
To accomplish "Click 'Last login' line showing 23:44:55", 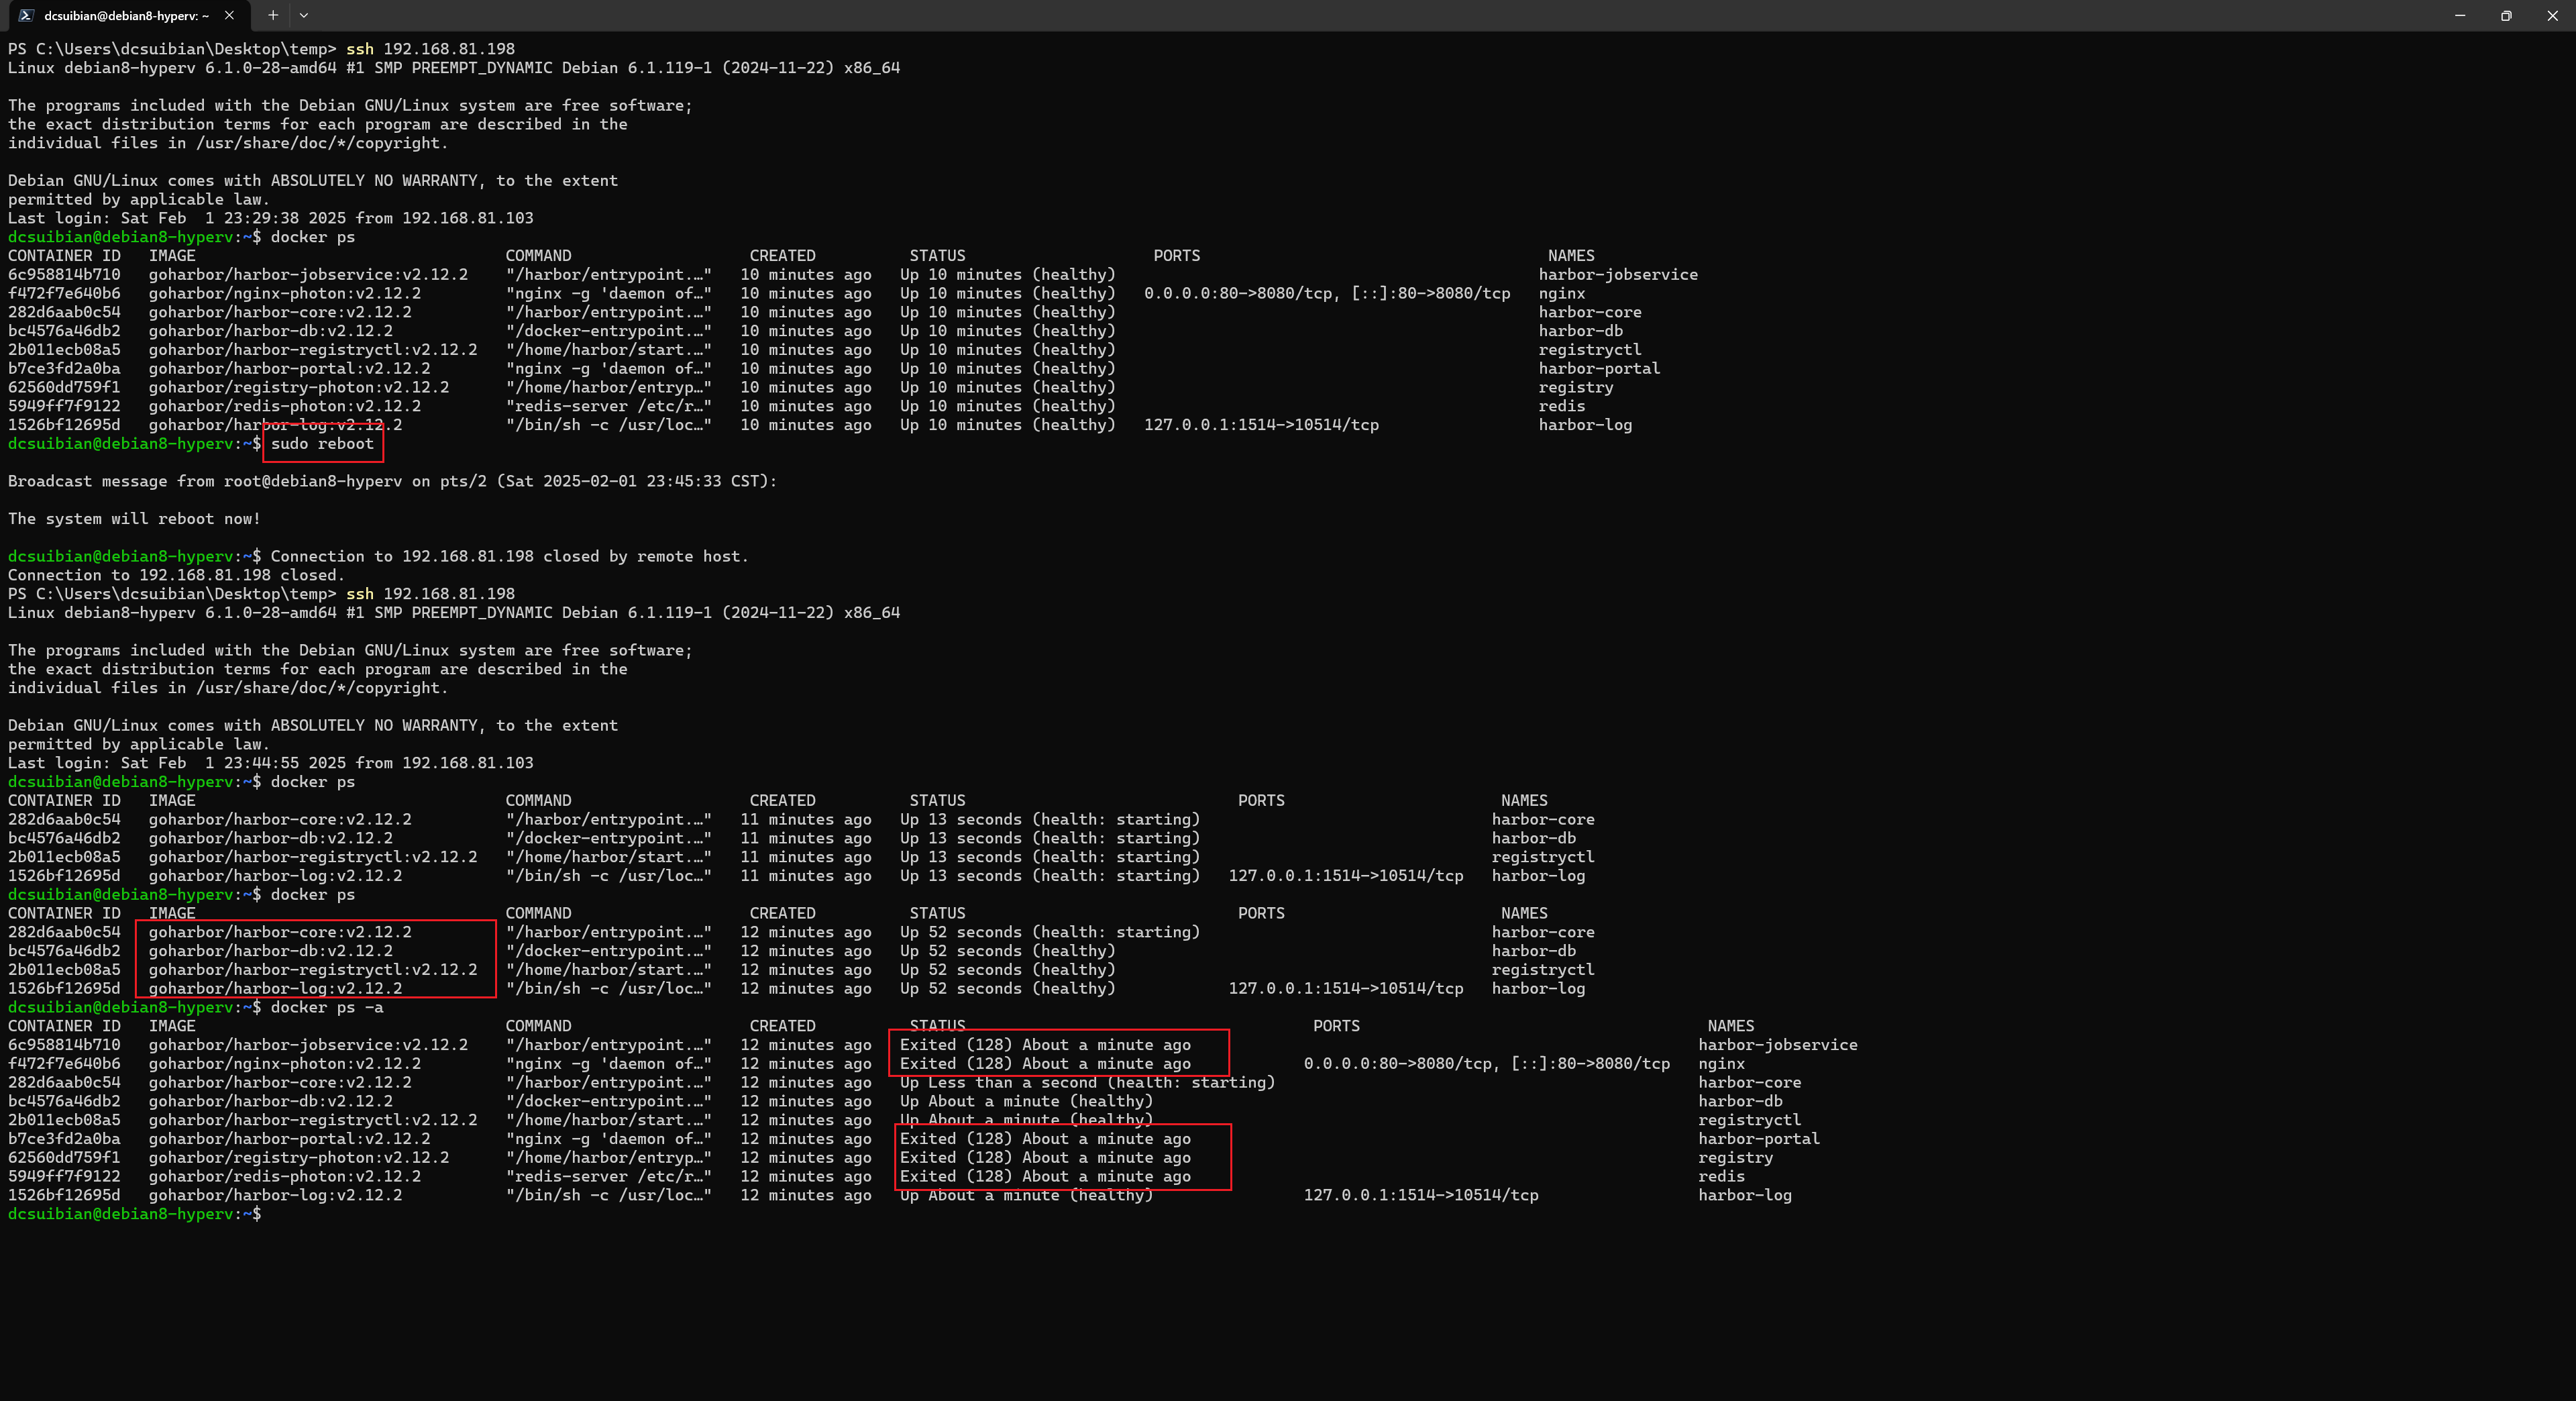I will pyautogui.click(x=271, y=763).
